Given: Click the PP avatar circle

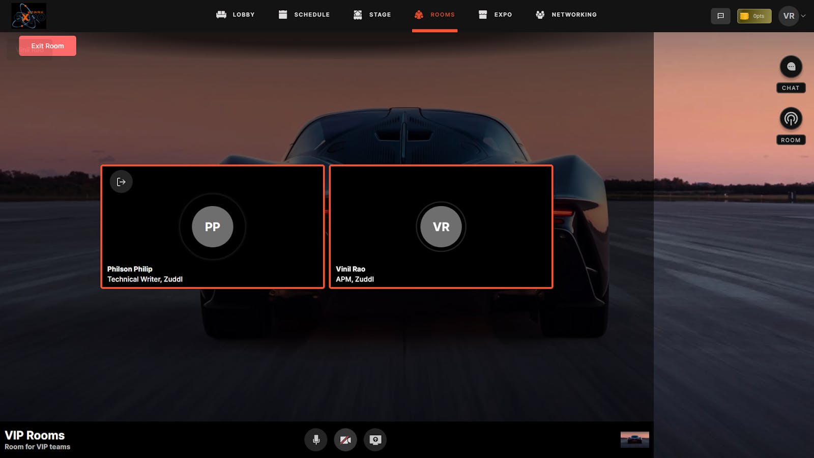Looking at the screenshot, I should (213, 226).
